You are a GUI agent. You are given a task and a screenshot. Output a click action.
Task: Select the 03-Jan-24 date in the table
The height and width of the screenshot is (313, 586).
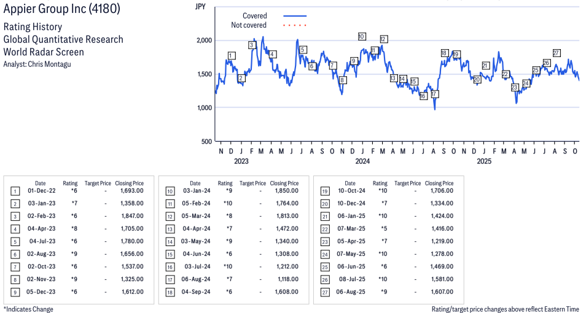click(x=195, y=191)
